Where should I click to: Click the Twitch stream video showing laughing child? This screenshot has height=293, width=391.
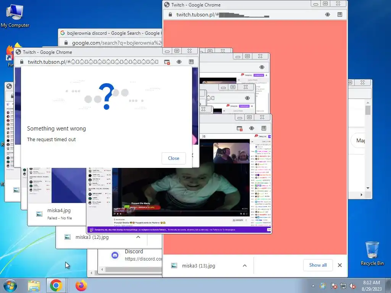181,191
